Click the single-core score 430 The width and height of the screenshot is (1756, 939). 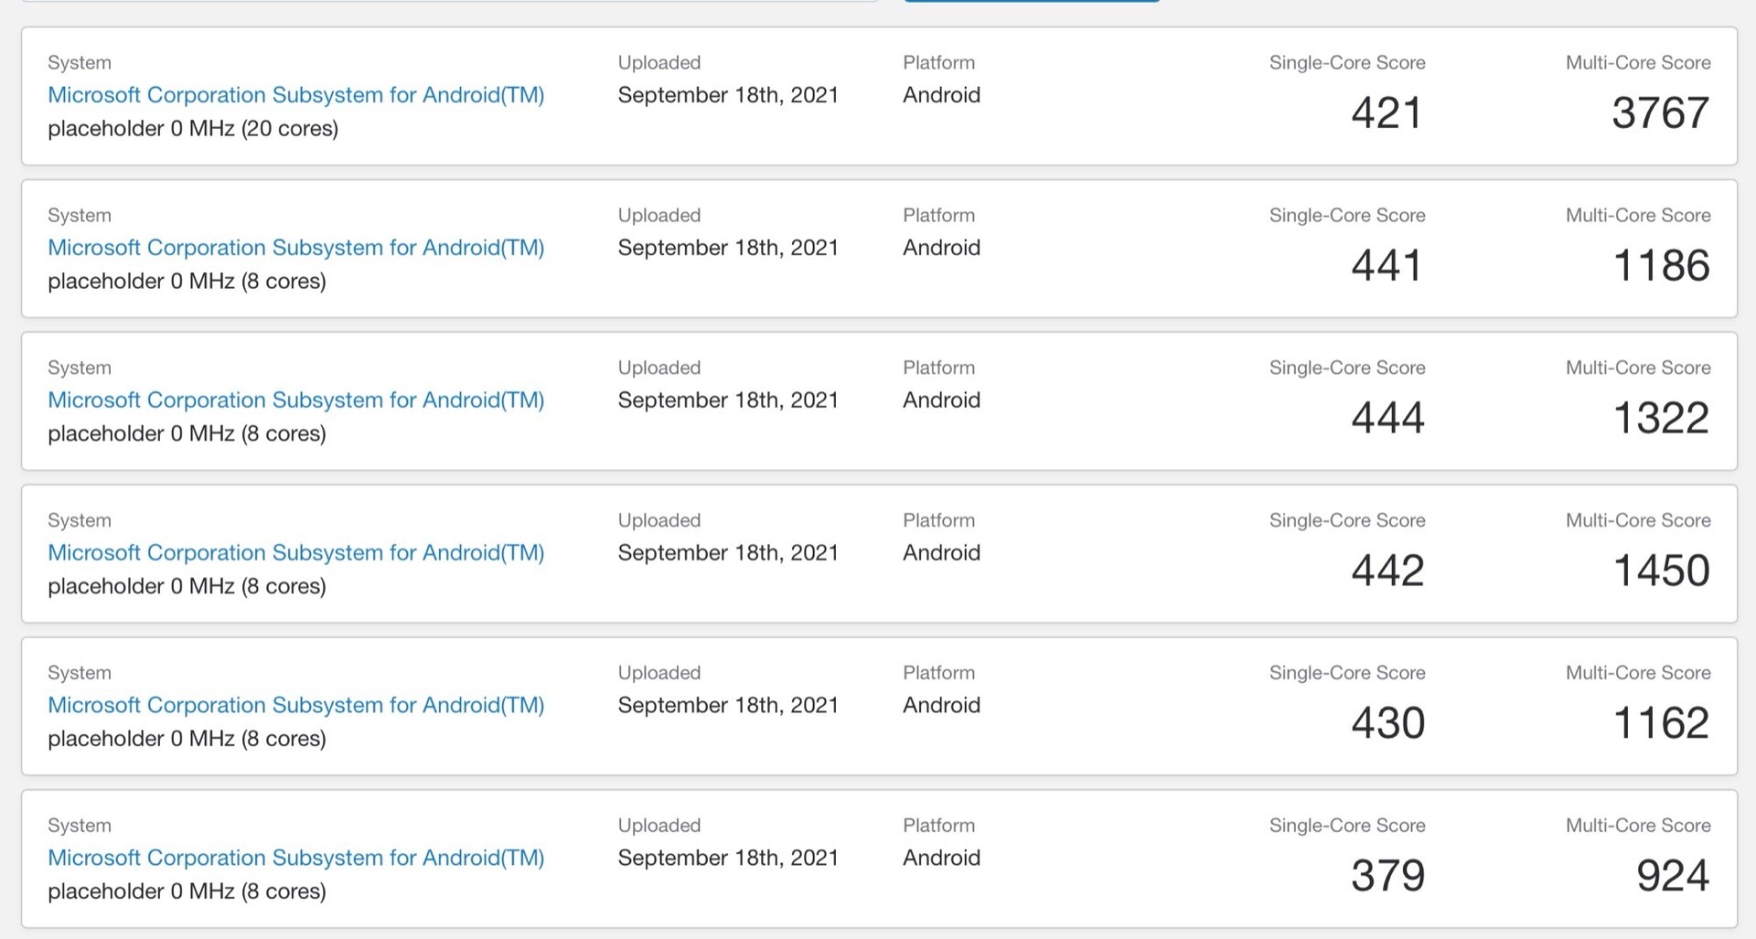point(1387,724)
